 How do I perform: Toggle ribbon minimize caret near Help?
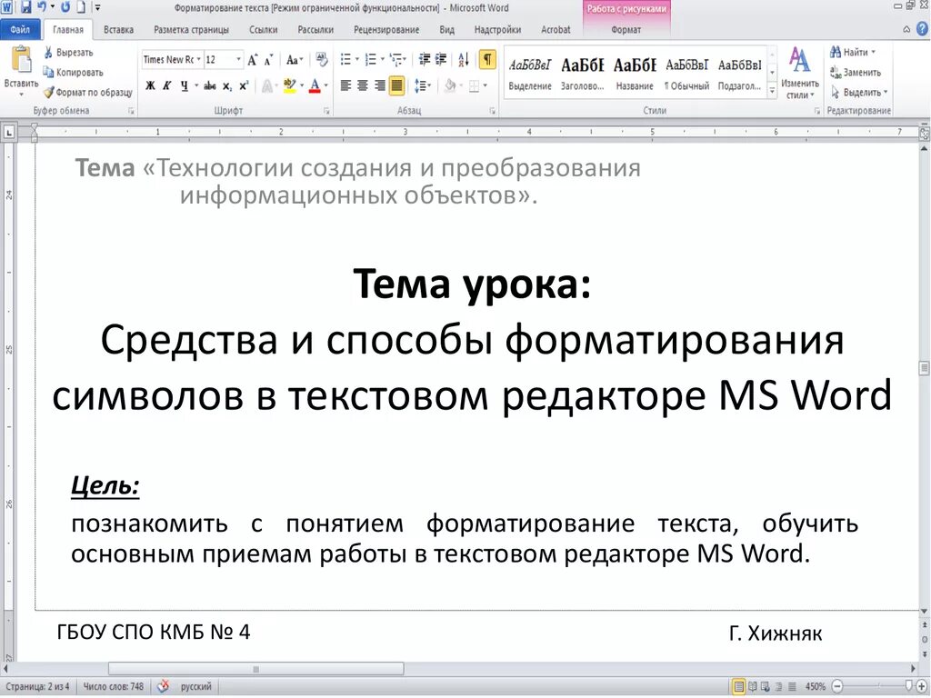point(906,29)
